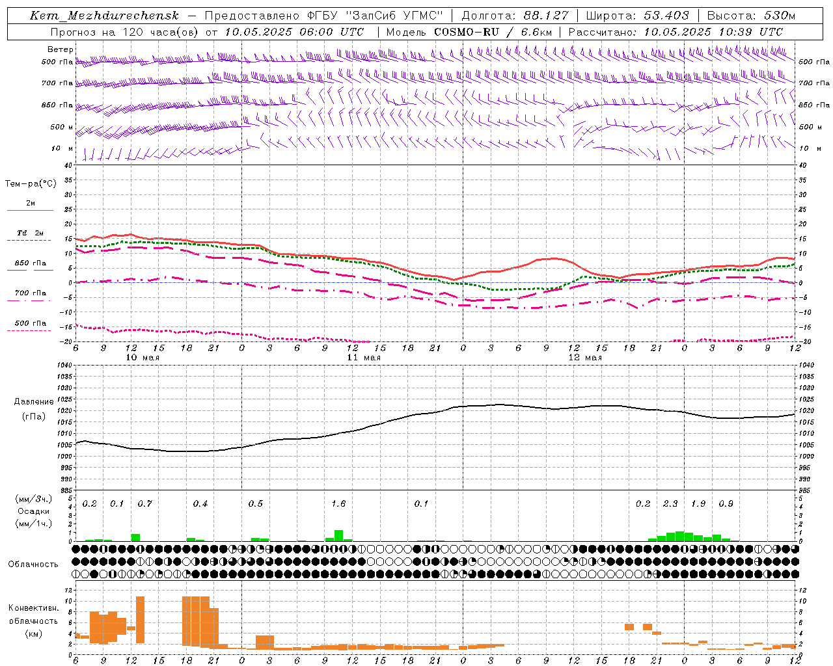The width and height of the screenshot is (833, 666).
Task: Select the 'Предоставлено ФГБУ "ЗапСиб УГМС"' text
Action: tap(323, 16)
